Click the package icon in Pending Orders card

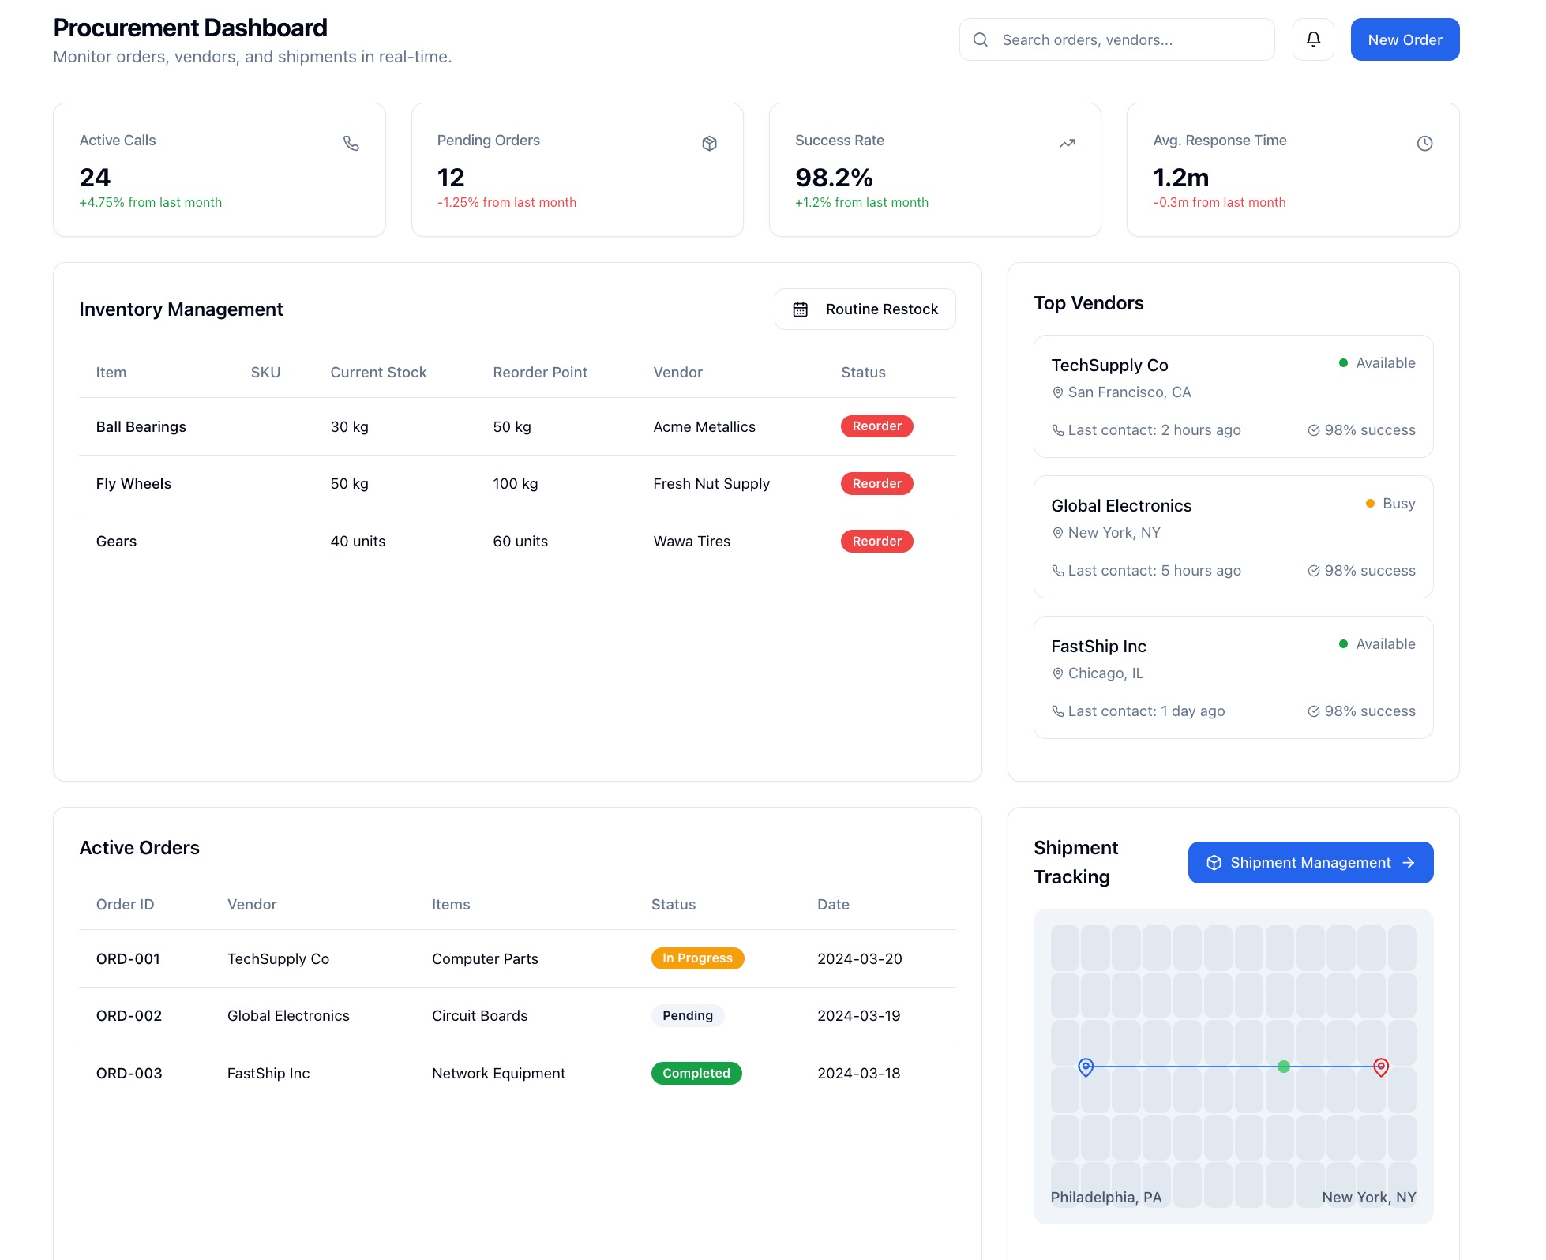pyautogui.click(x=709, y=144)
